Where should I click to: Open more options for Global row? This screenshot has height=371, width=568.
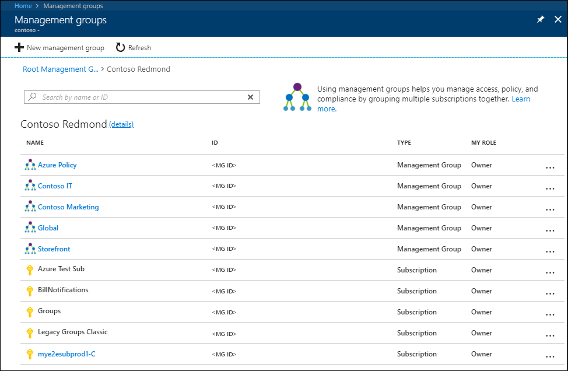point(550,230)
